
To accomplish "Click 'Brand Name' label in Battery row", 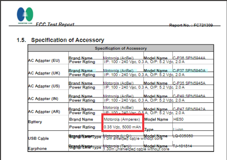I will coord(81,119).
